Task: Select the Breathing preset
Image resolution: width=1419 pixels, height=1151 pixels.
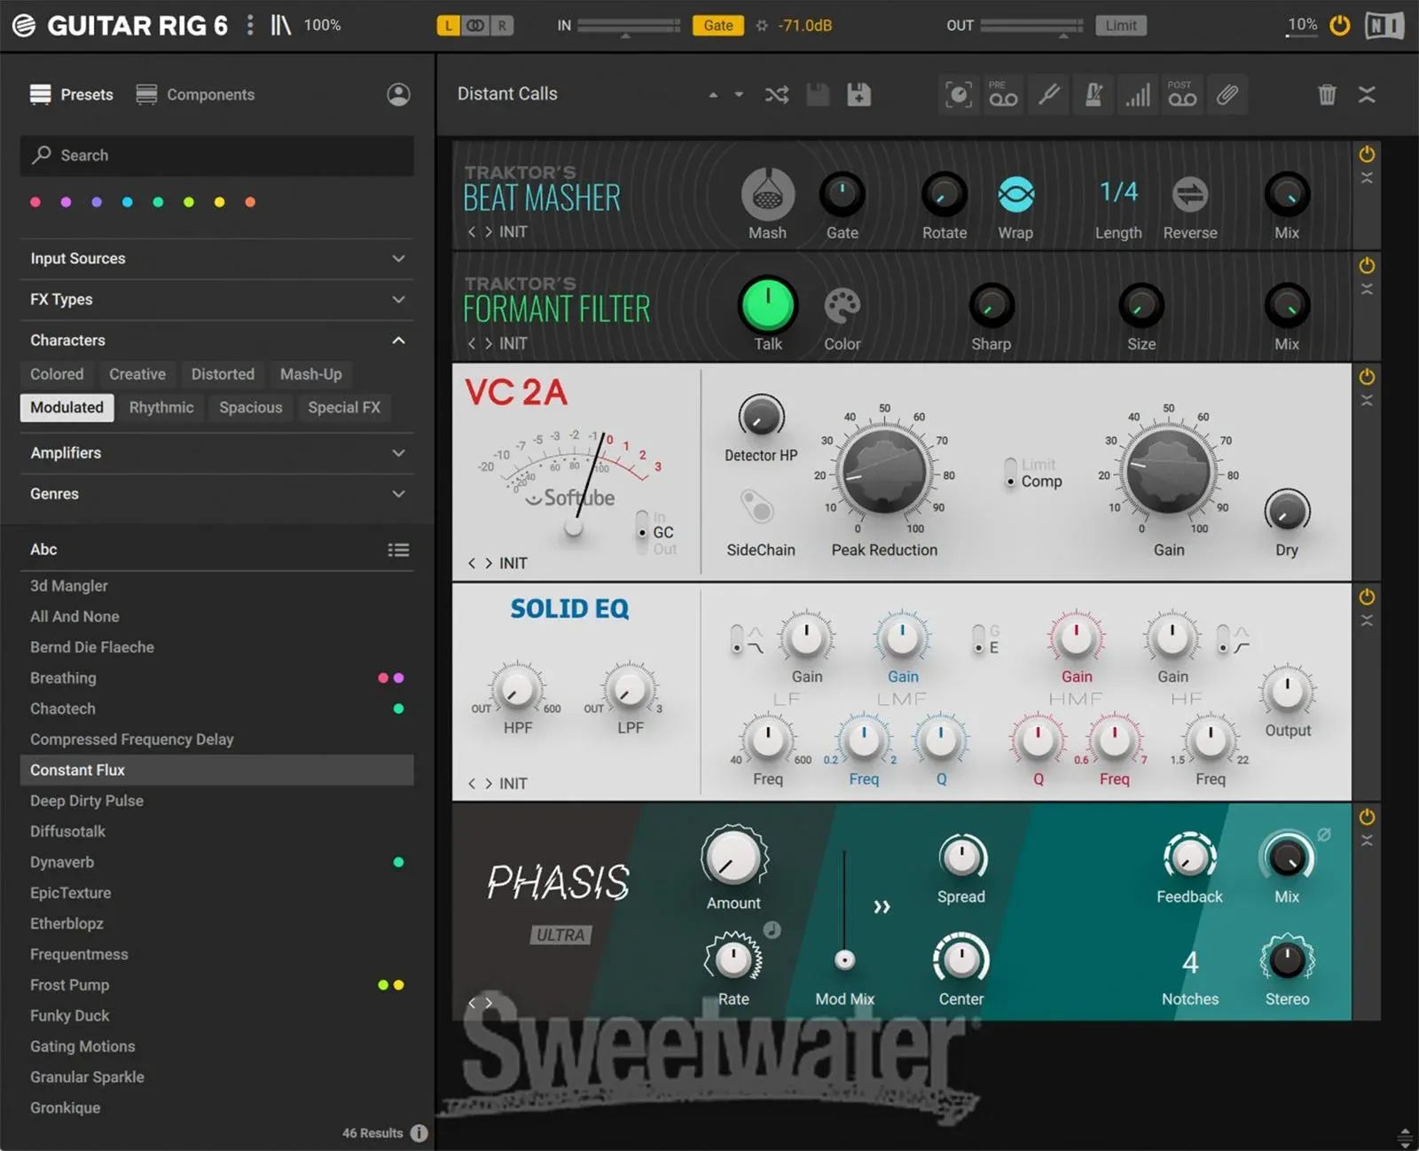Action: [x=216, y=678]
